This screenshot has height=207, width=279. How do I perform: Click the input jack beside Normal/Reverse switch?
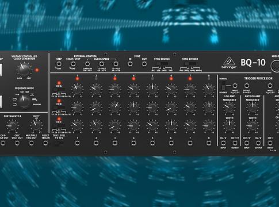tap(235, 86)
